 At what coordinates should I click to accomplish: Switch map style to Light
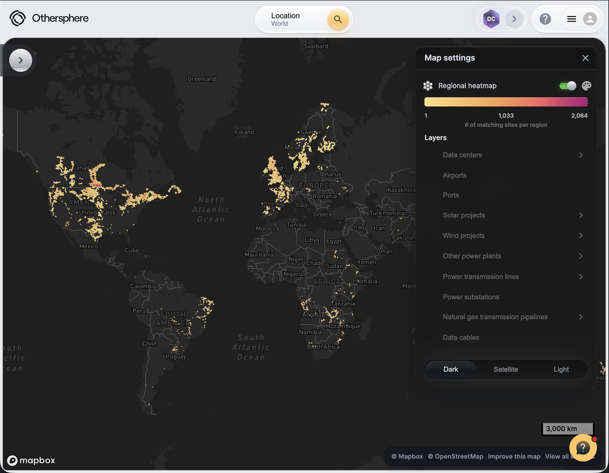click(561, 369)
